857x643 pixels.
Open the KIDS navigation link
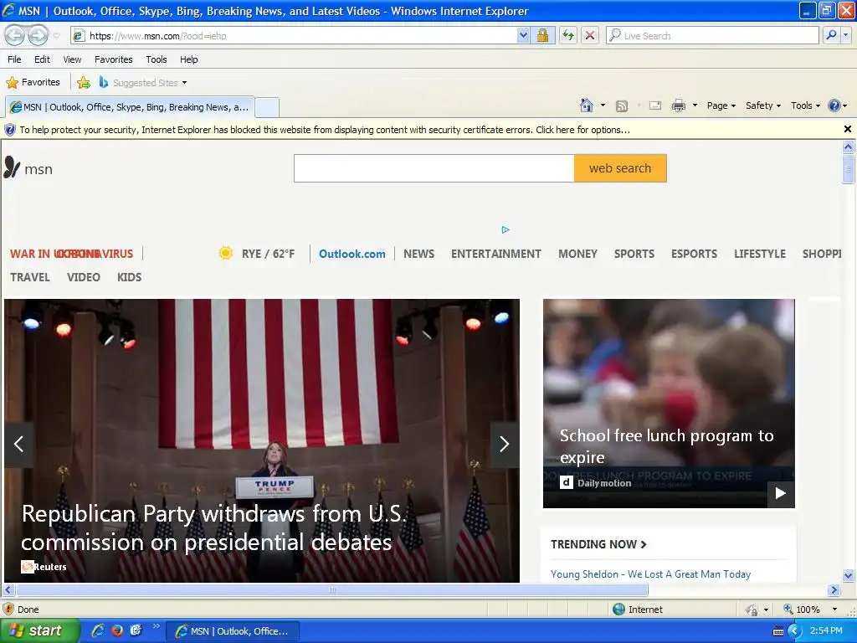(130, 277)
